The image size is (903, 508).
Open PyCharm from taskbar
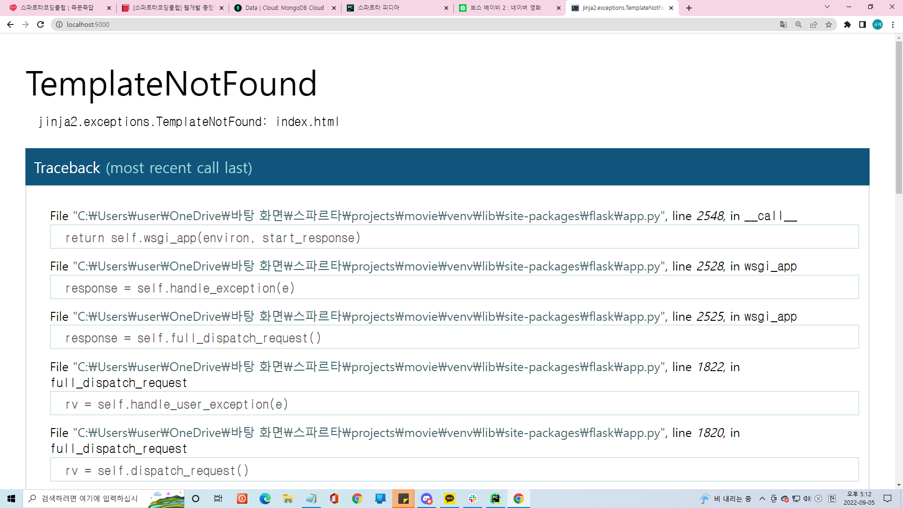[x=496, y=499]
